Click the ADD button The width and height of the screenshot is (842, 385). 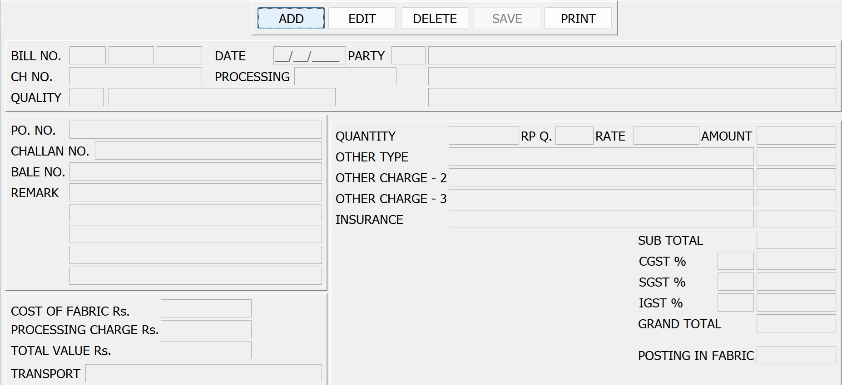[291, 19]
